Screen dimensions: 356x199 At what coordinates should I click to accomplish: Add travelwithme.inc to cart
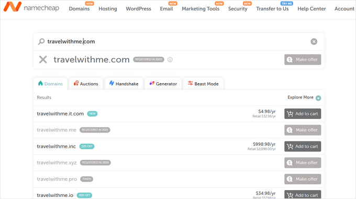(303, 146)
